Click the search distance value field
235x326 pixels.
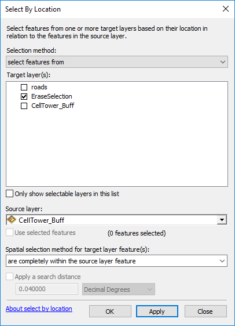(47, 289)
